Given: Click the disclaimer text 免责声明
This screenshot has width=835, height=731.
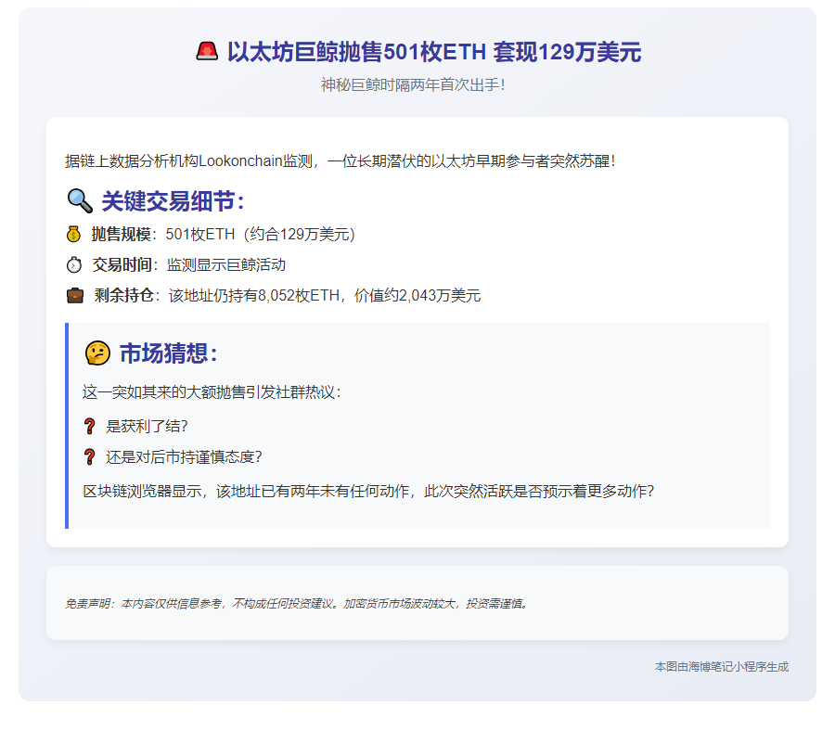Looking at the screenshot, I should pos(297,603).
